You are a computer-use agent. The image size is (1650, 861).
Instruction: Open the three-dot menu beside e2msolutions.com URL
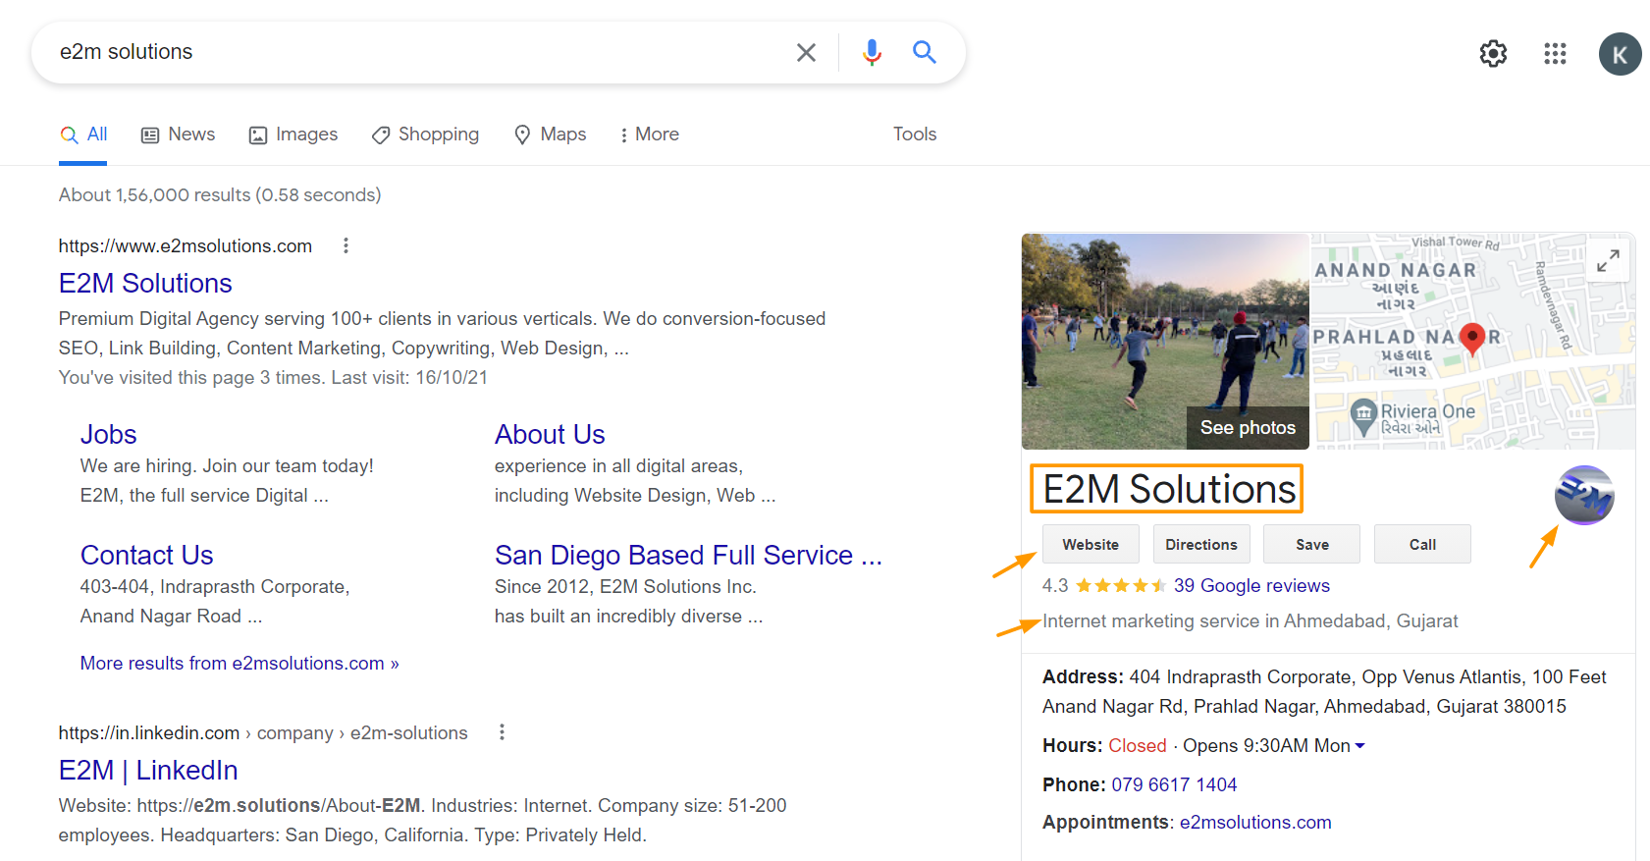pyautogui.click(x=346, y=245)
